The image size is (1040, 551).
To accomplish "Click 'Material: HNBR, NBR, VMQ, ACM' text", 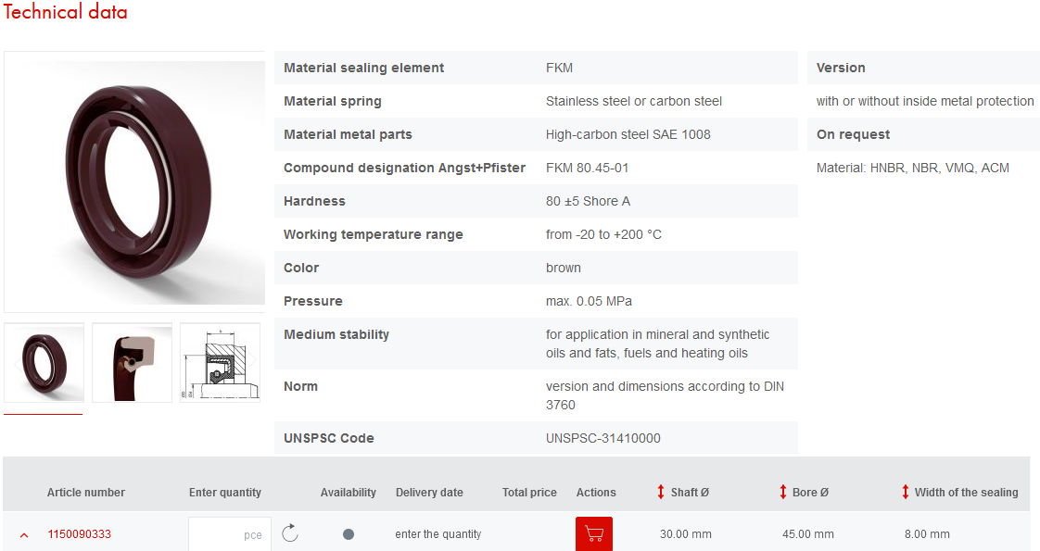I will click(x=913, y=168).
